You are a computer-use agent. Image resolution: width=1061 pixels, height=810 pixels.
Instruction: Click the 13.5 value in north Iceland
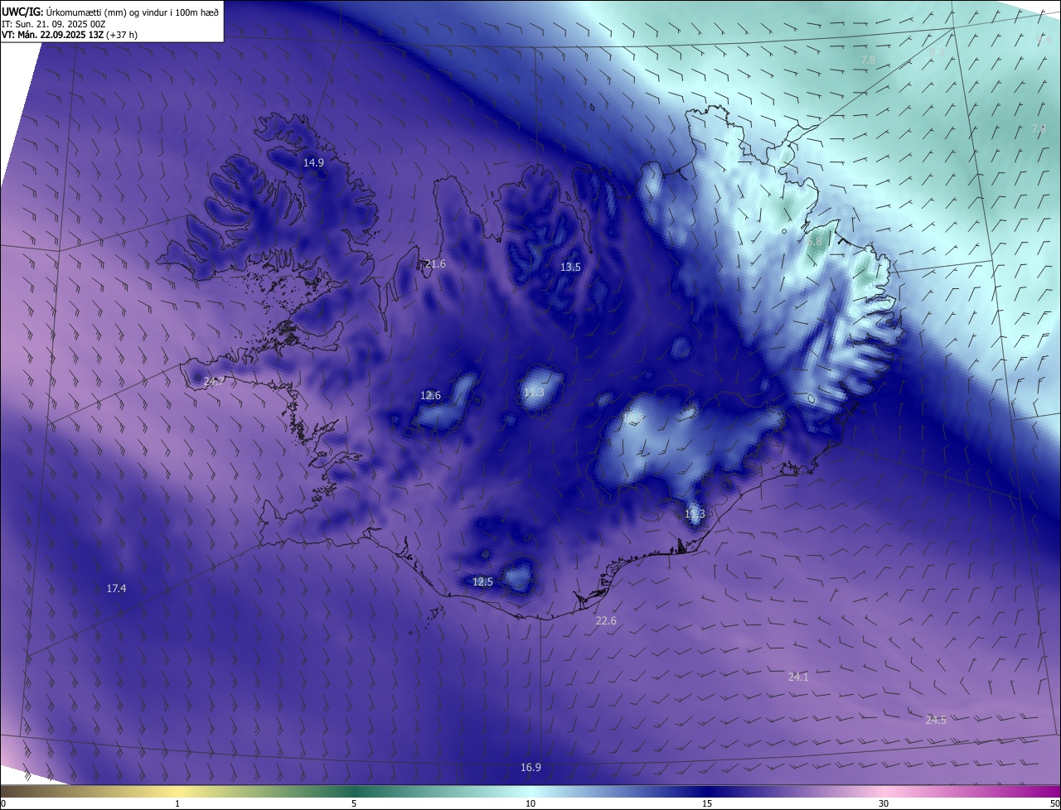(x=570, y=268)
